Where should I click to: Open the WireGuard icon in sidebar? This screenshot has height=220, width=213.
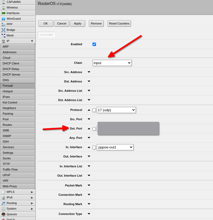[x=3, y=19]
